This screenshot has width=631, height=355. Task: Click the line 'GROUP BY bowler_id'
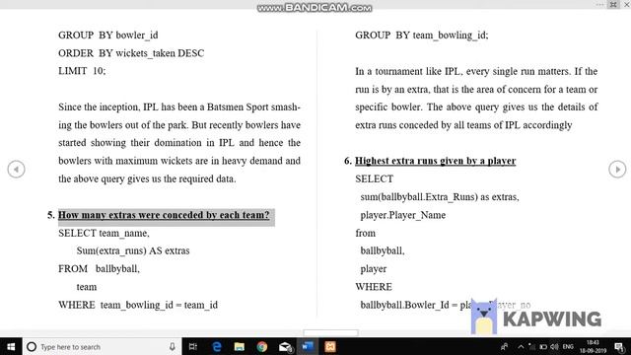pos(108,35)
